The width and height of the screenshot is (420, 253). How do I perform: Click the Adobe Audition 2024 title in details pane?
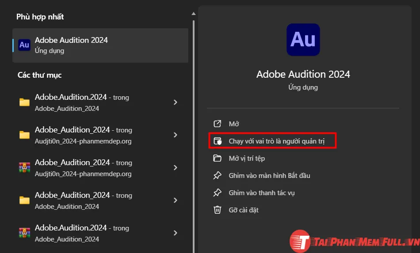coord(303,74)
